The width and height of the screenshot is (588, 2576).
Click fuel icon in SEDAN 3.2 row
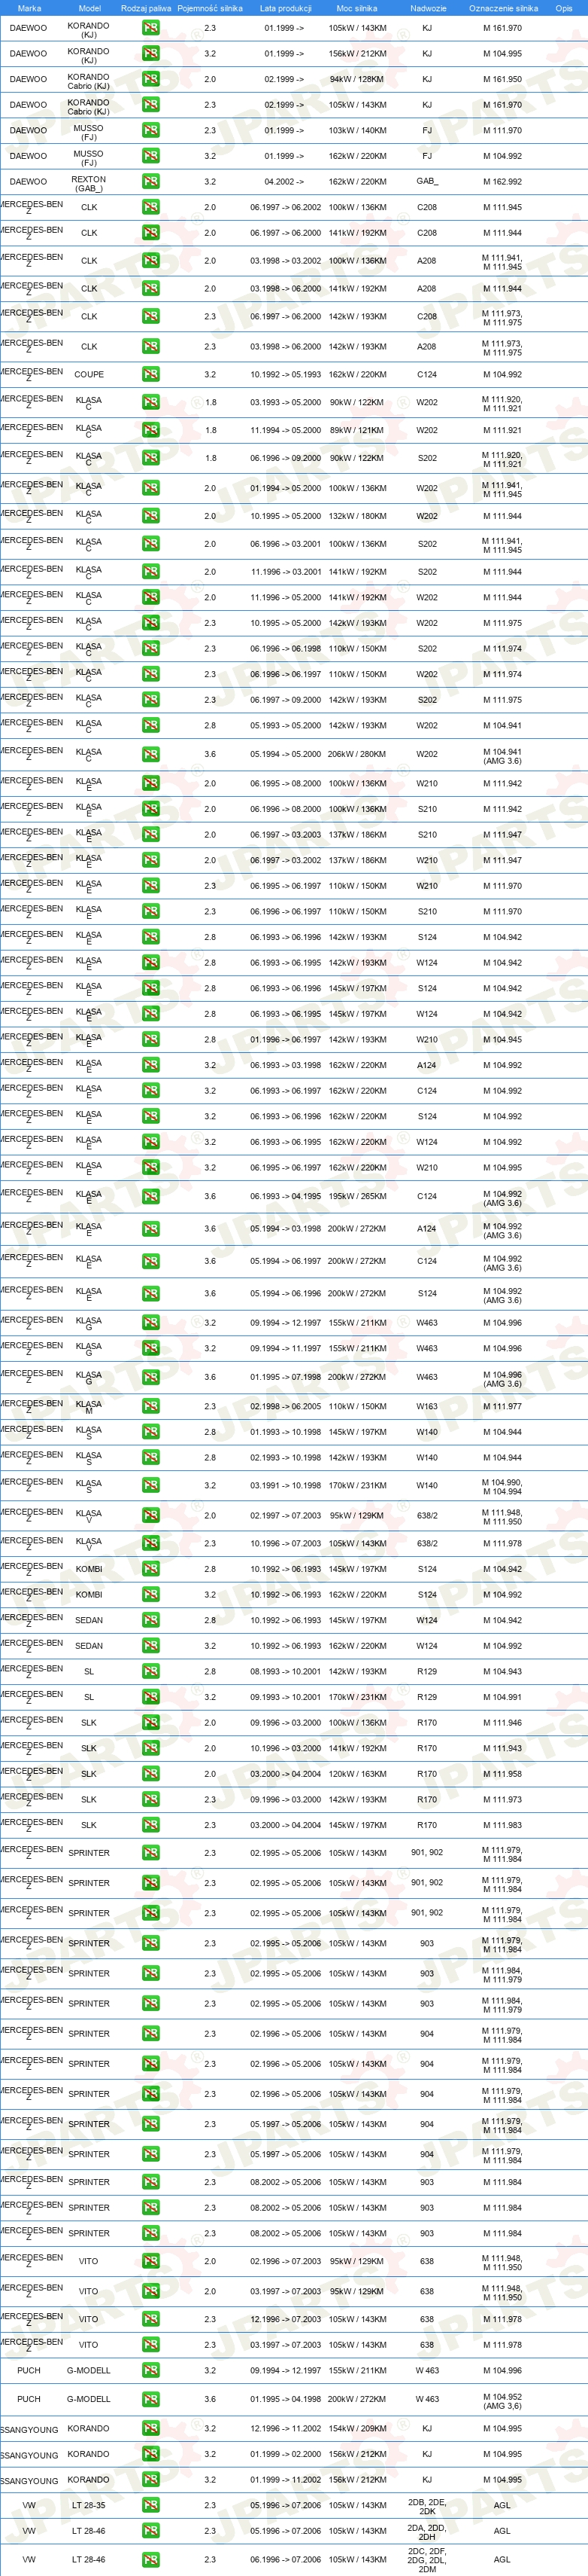150,1646
